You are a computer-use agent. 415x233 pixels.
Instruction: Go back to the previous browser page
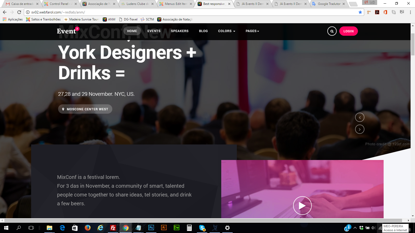pyautogui.click(x=5, y=12)
